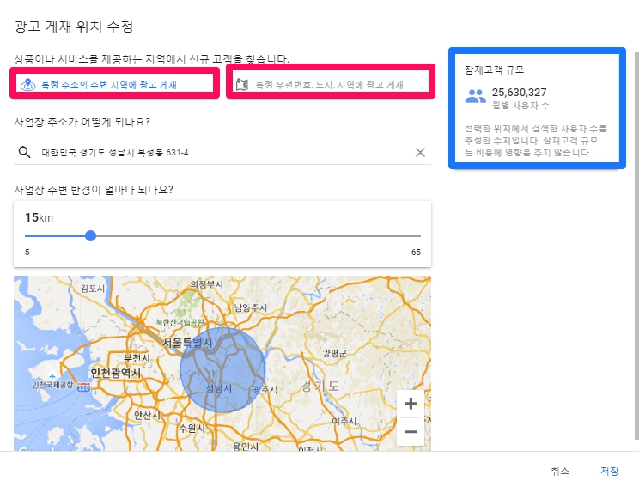The width and height of the screenshot is (639, 487).
Task: Click the 광고 게재 위치 수정 dialog title
Action: point(74,27)
